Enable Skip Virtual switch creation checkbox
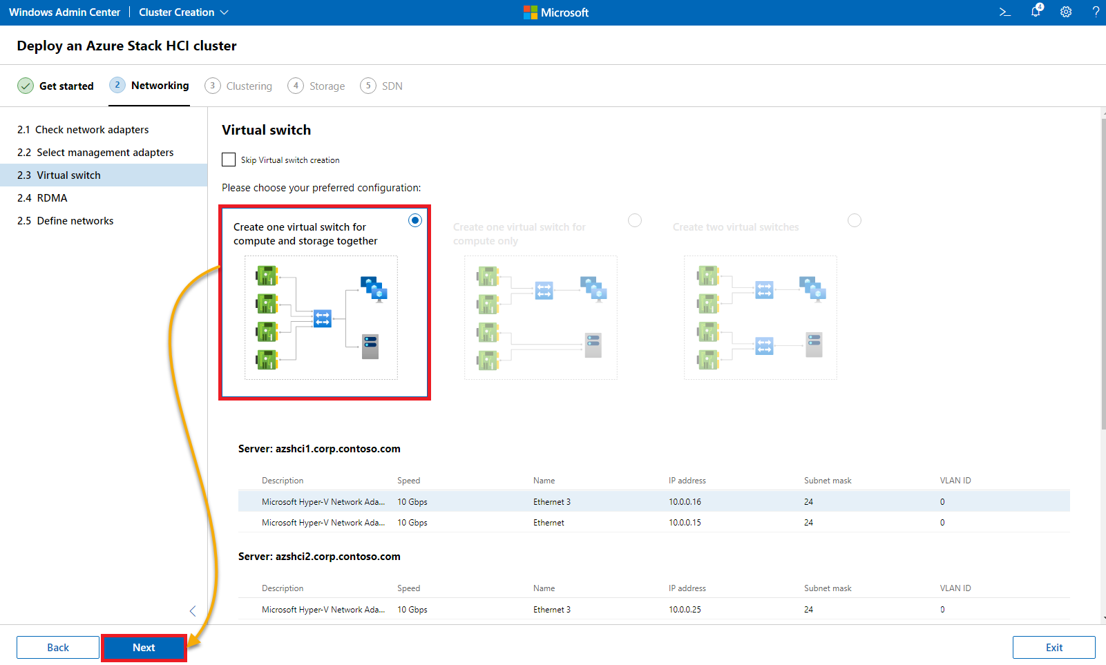The height and width of the screenshot is (665, 1106). (x=229, y=160)
